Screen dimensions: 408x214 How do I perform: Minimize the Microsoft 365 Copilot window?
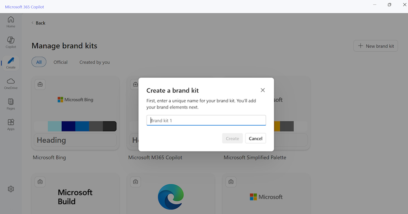[x=375, y=4]
